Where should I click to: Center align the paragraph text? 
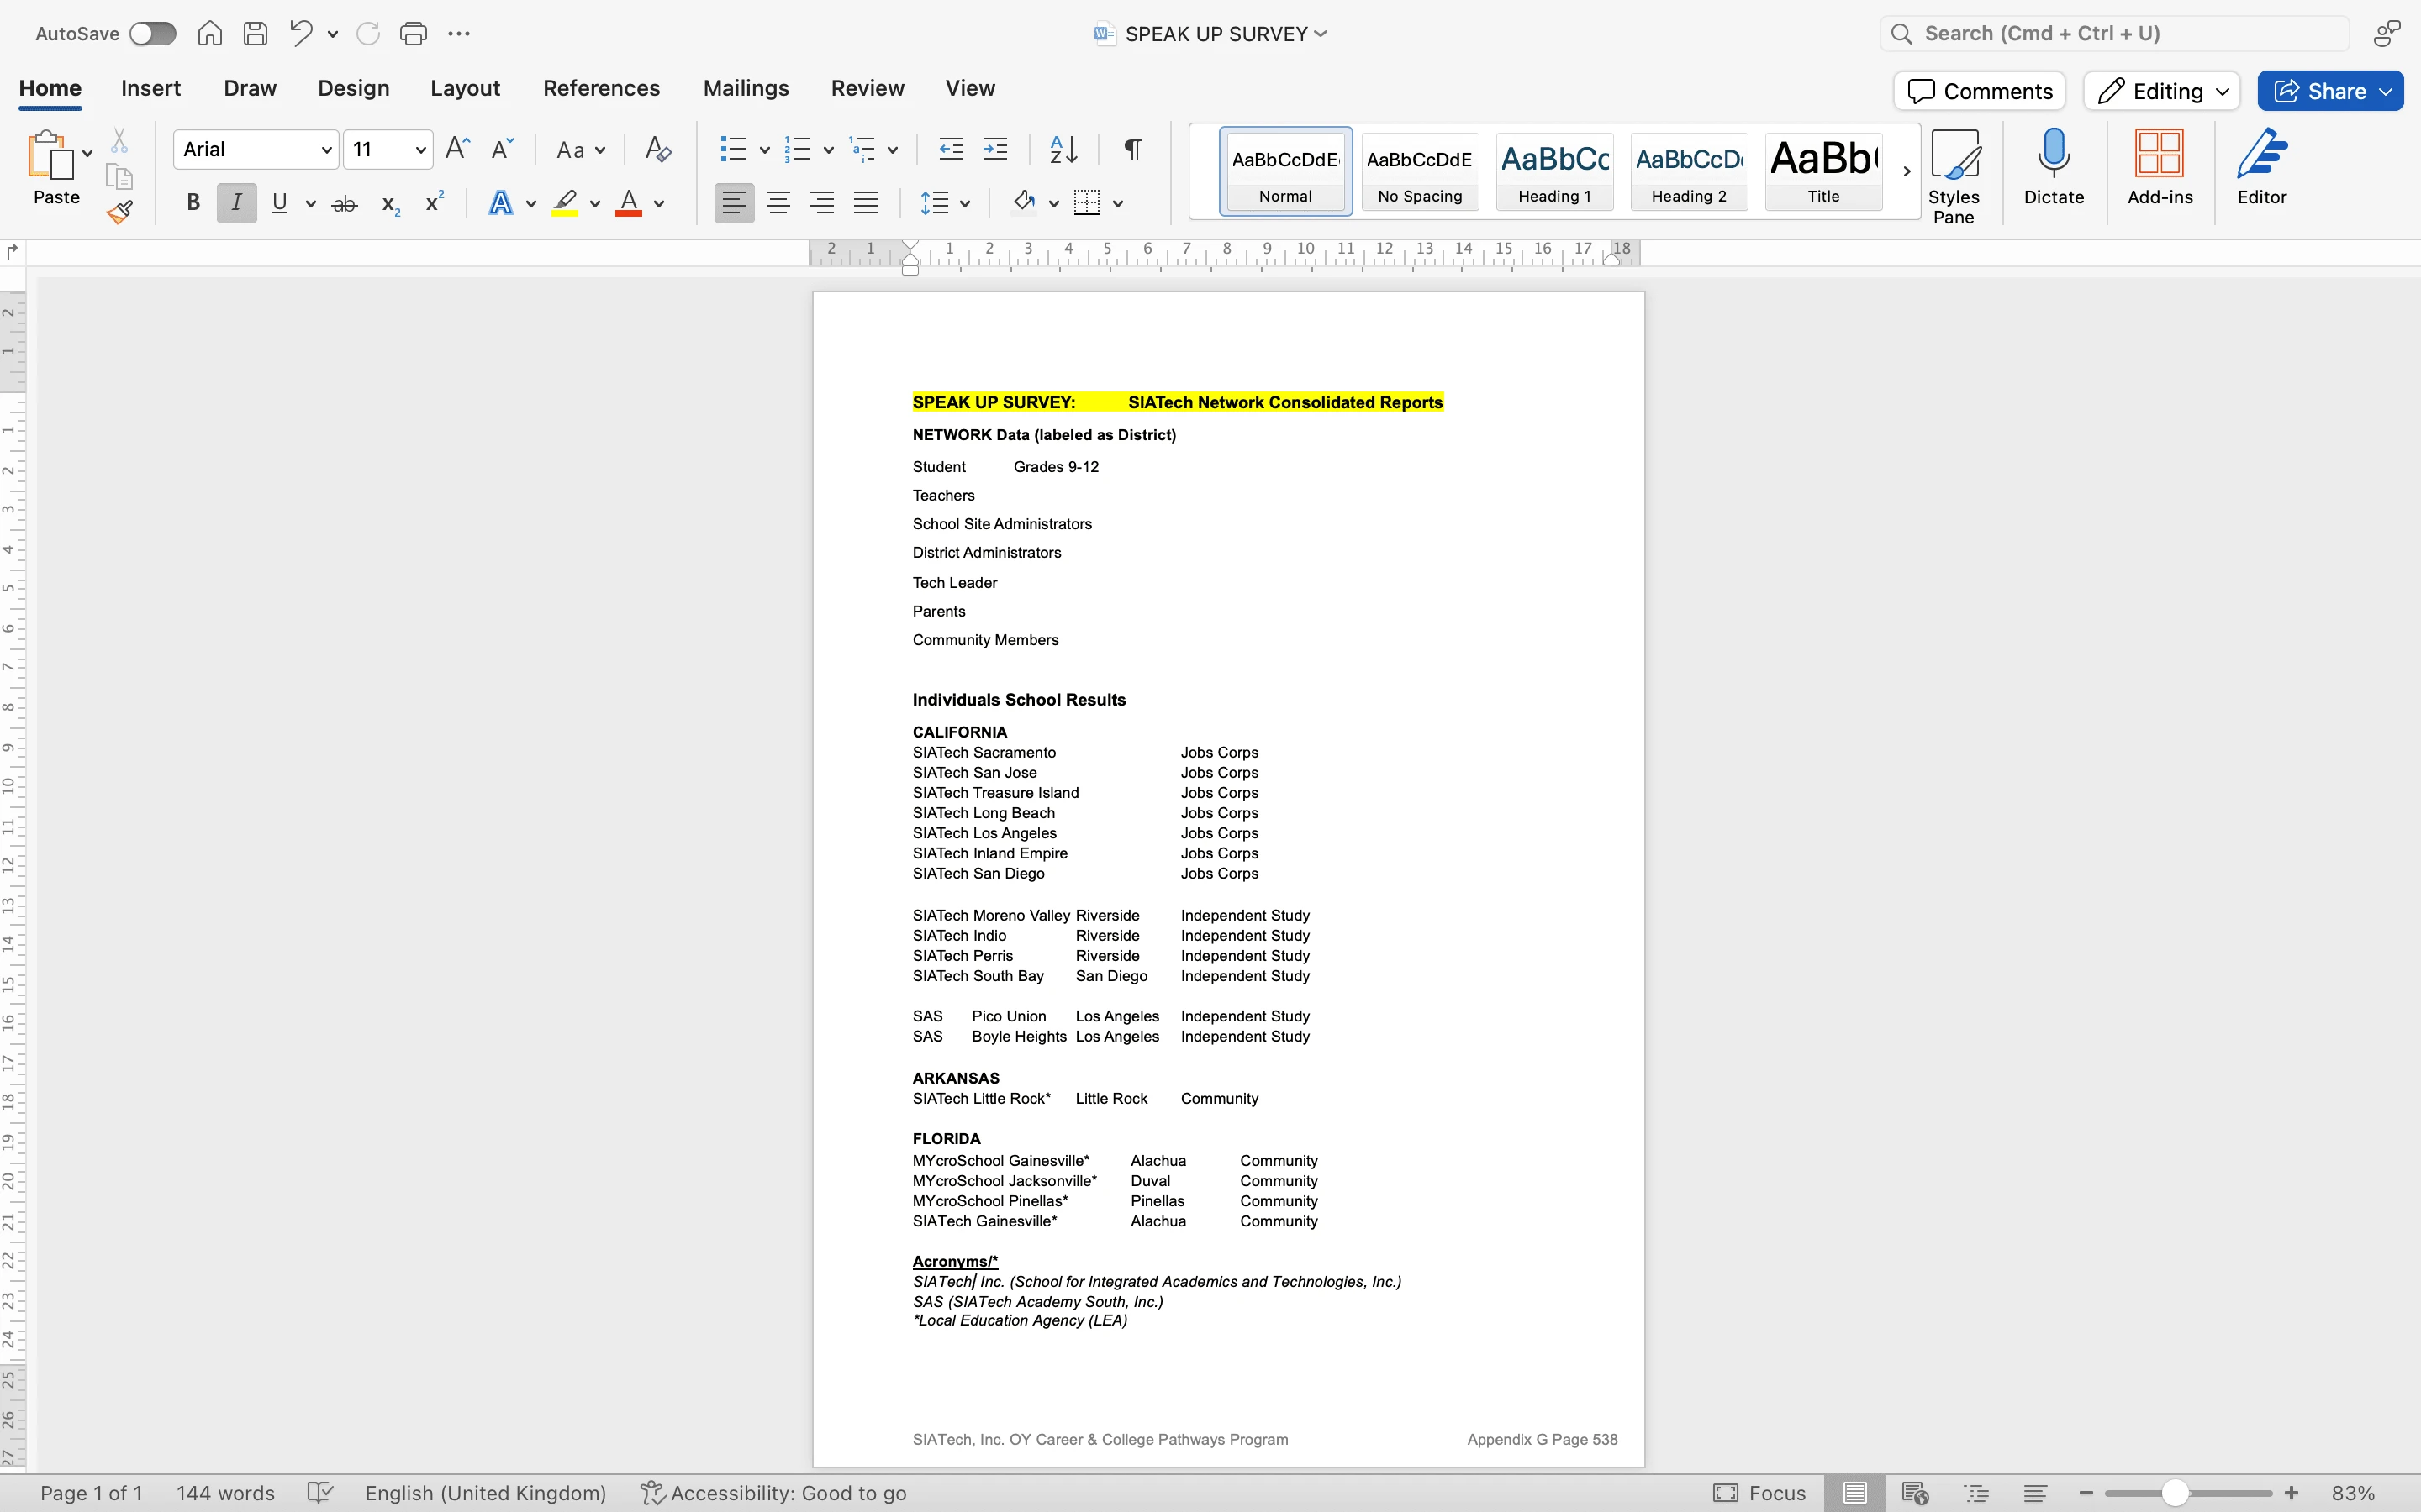[x=778, y=203]
